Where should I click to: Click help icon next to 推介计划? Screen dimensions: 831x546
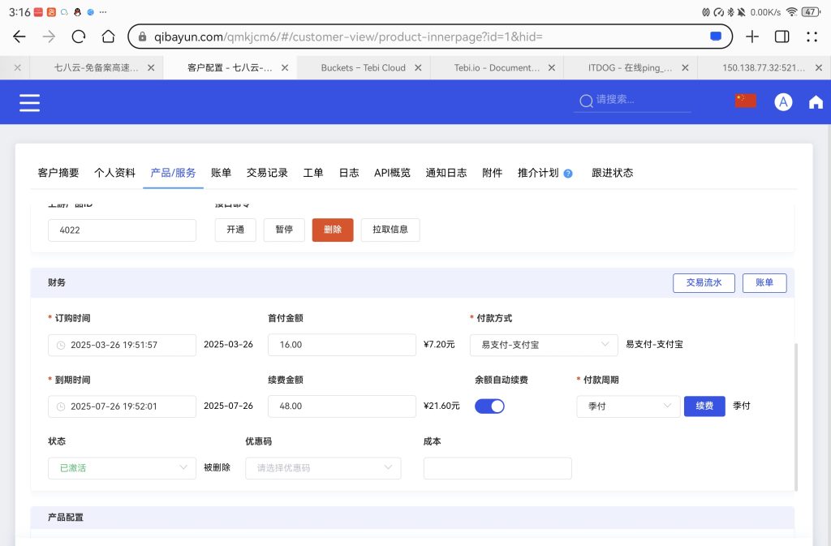click(567, 173)
